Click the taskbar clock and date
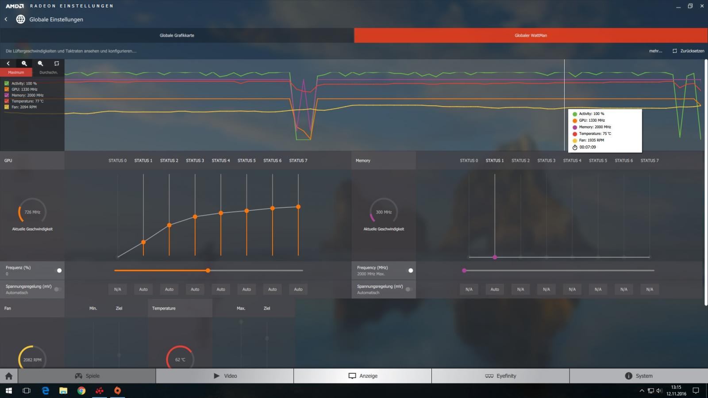The image size is (708, 398). click(x=676, y=390)
